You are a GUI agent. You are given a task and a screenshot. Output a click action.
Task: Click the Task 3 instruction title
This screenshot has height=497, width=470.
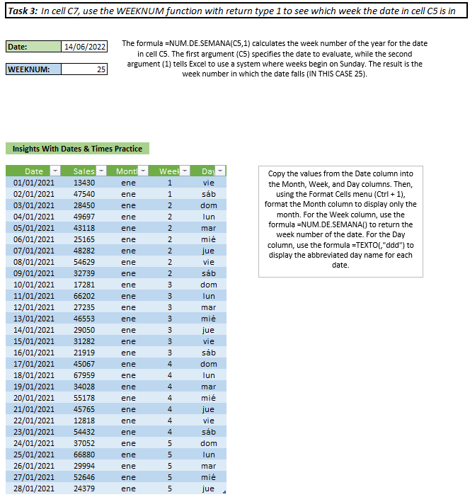(x=236, y=11)
